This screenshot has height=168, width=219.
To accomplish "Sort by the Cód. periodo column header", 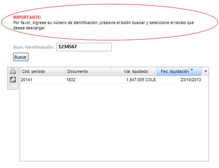I will [43, 71].
